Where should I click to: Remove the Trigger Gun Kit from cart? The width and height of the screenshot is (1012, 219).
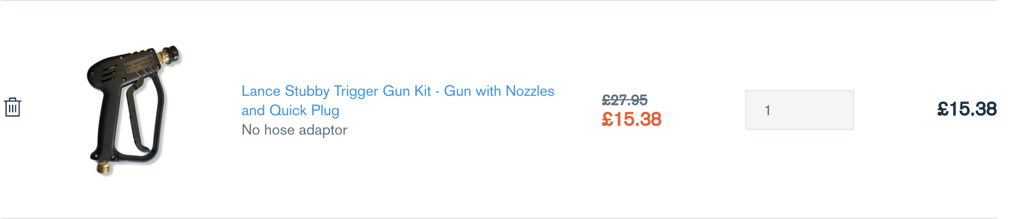click(x=13, y=107)
